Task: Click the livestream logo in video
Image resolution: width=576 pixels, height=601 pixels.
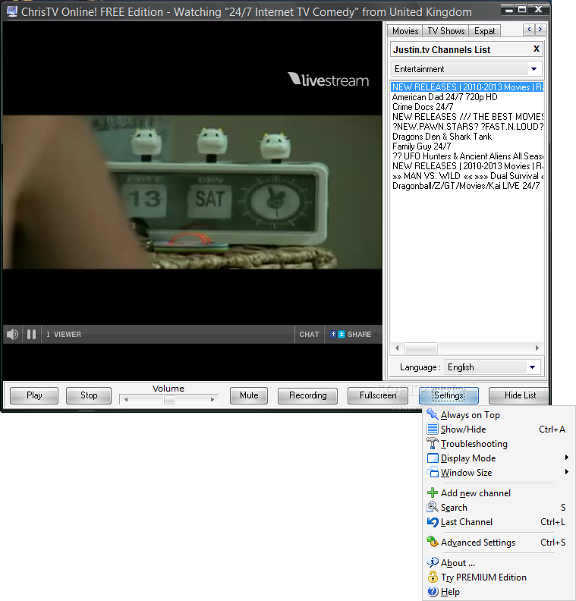Action: tap(329, 80)
